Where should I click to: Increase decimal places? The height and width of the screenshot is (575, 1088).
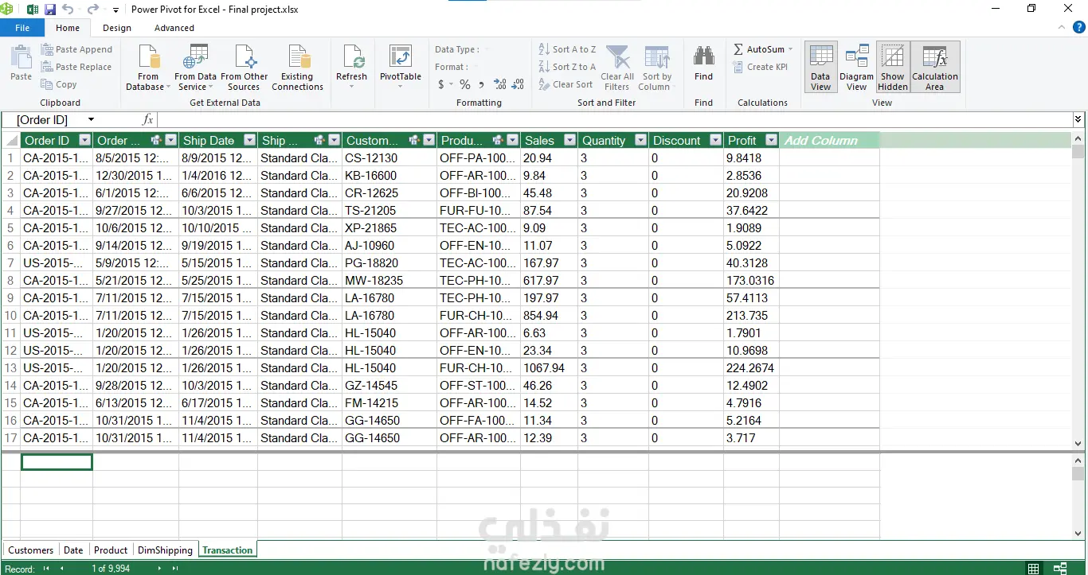point(499,84)
